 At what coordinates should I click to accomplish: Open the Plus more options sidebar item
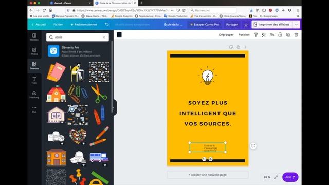coord(34,109)
